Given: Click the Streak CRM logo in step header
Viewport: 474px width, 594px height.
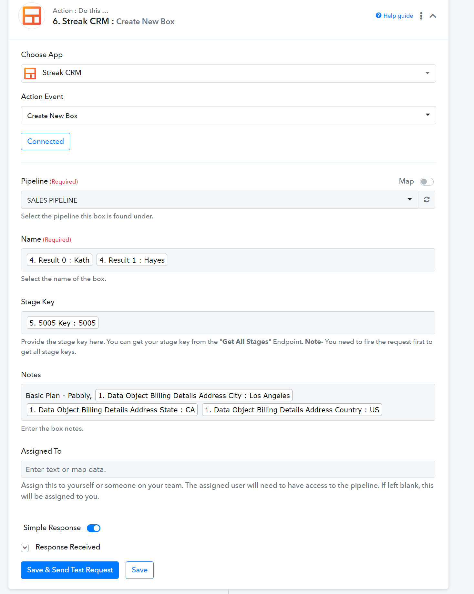Looking at the screenshot, I should pyautogui.click(x=32, y=16).
